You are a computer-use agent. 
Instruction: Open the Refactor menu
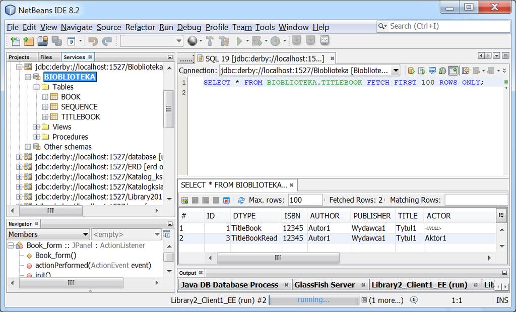point(140,27)
